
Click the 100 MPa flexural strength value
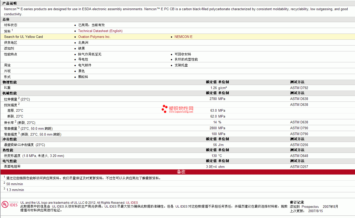pyautogui.click(x=218, y=134)
